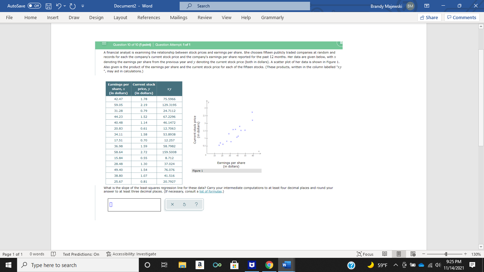Open Microsoft Store in the taskbar
484x272 pixels.
(234, 265)
